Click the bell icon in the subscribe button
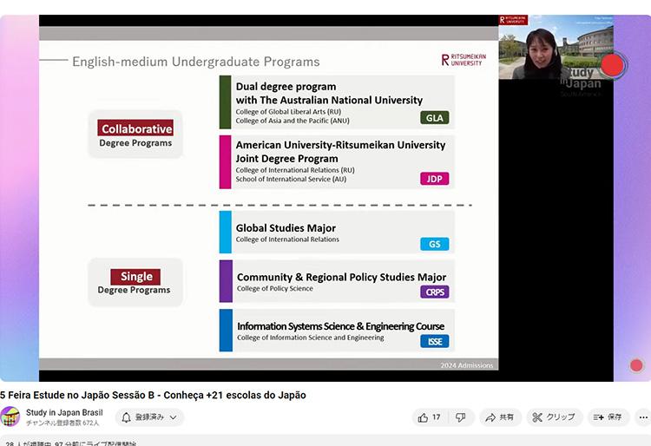 point(126,417)
